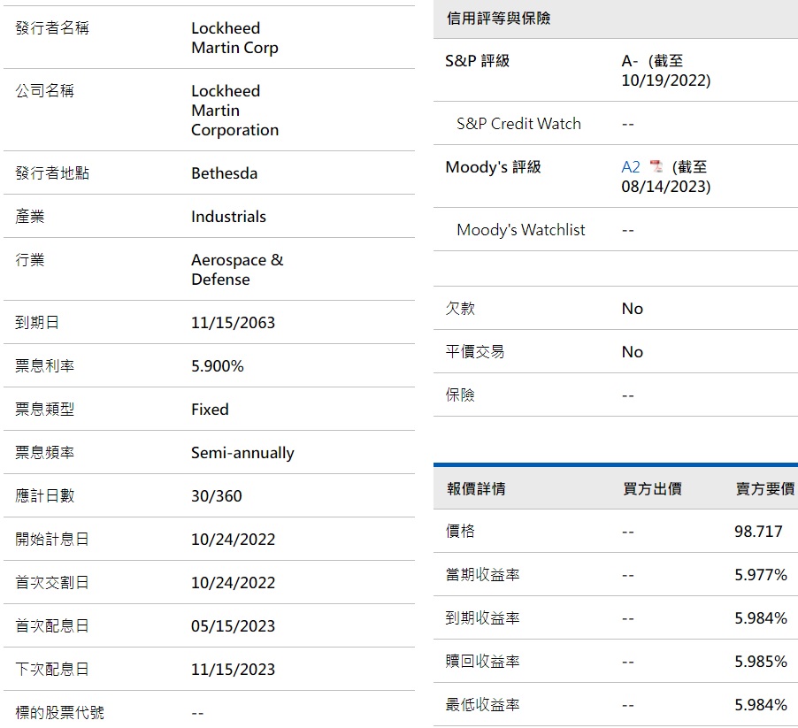Click the 報價詳情 section header
This screenshot has height=728, width=798.
[x=476, y=488]
